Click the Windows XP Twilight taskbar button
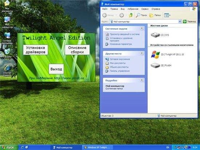200x150 pixels. point(97,147)
